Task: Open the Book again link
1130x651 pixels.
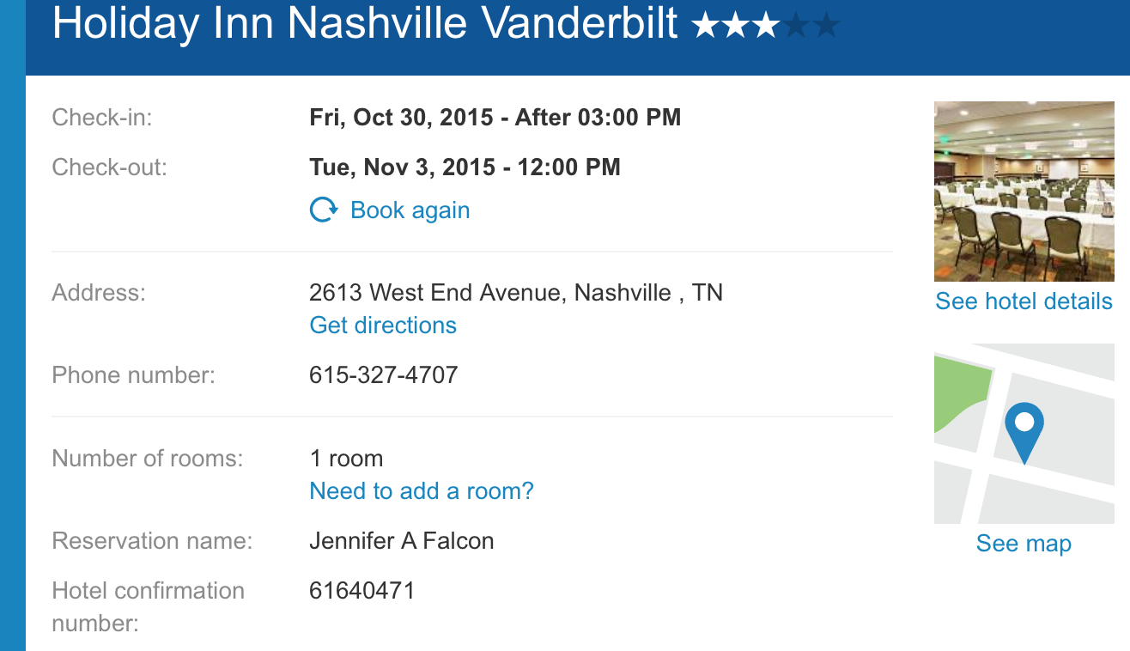Action: [x=410, y=210]
